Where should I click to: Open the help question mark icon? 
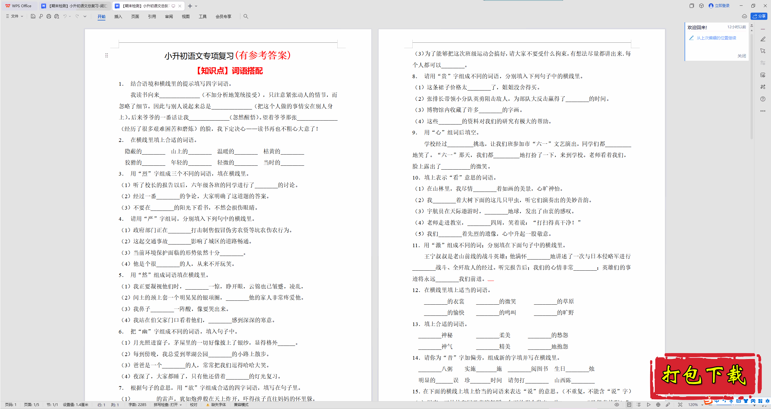pos(763,99)
